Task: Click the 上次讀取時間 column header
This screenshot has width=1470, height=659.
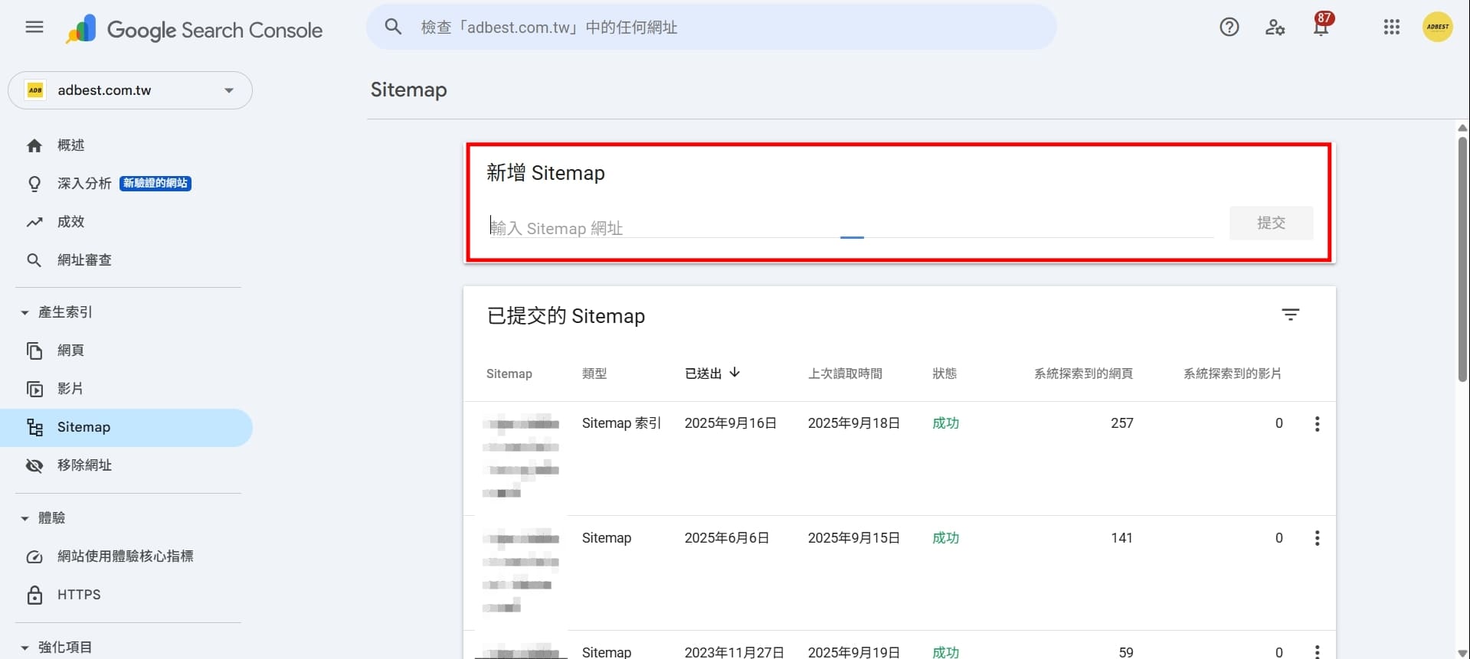Action: point(845,374)
